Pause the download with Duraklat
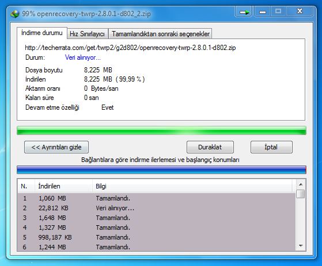Screen dimensions: 322x266 (x=210, y=147)
